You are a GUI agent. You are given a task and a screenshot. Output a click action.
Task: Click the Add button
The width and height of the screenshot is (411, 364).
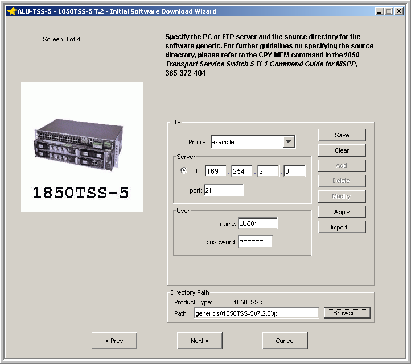(x=342, y=165)
